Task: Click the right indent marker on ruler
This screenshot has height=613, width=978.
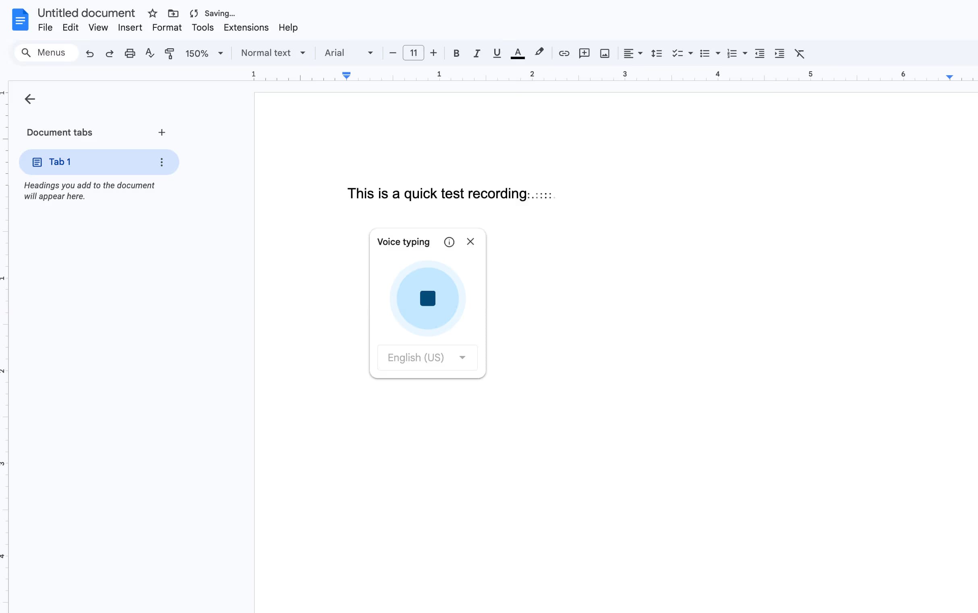Action: [949, 76]
